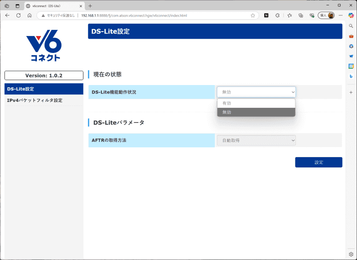Click the v6connect (DS-Lite) browser tab
This screenshot has height=260, width=357.
[x=49, y=6]
